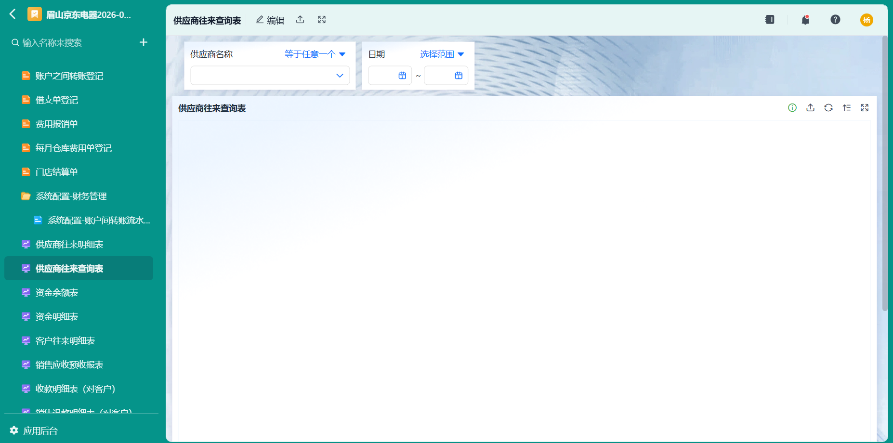Refresh the 供应商往来查询表 report
Image resolution: width=893 pixels, height=443 pixels.
(x=828, y=108)
